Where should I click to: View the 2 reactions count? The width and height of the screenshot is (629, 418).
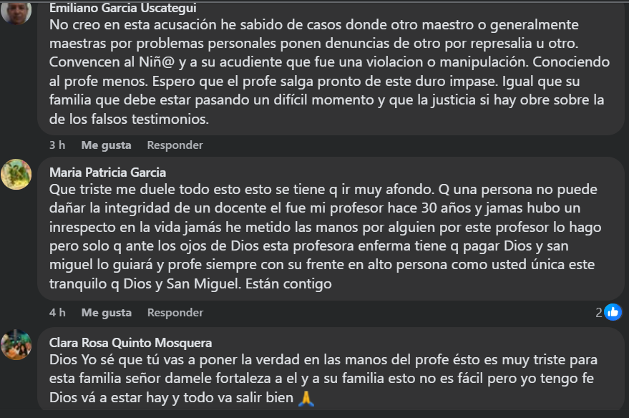tap(598, 313)
